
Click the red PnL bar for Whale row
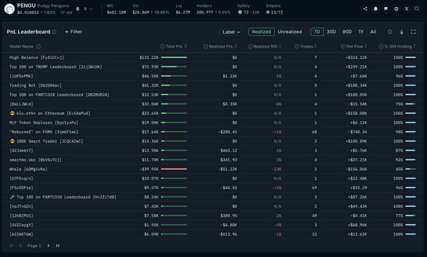[x=174, y=169]
